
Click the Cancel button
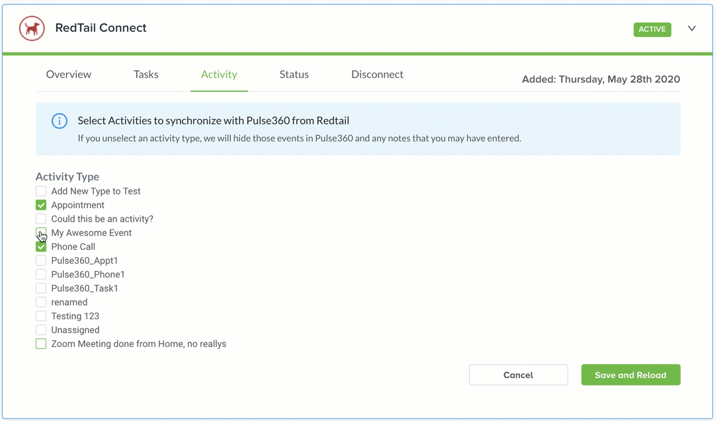[518, 375]
